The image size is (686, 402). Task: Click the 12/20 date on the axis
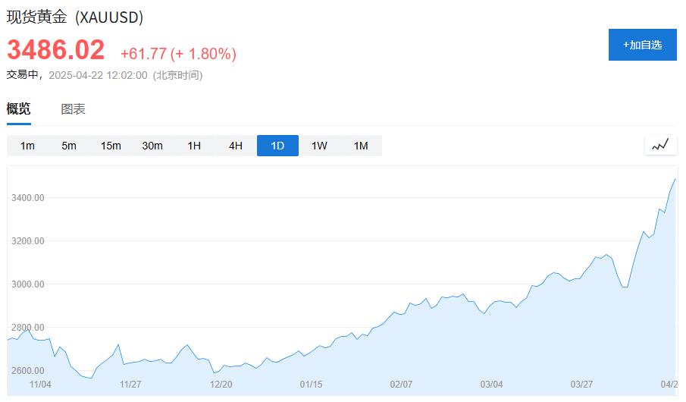221,385
